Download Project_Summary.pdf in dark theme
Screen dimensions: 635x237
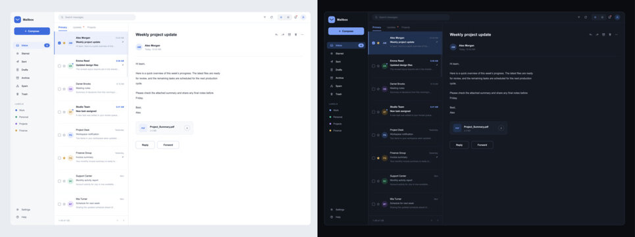[x=501, y=128]
